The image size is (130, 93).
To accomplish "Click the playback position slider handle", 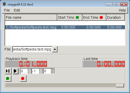I will pyautogui.click(x=120, y=85).
